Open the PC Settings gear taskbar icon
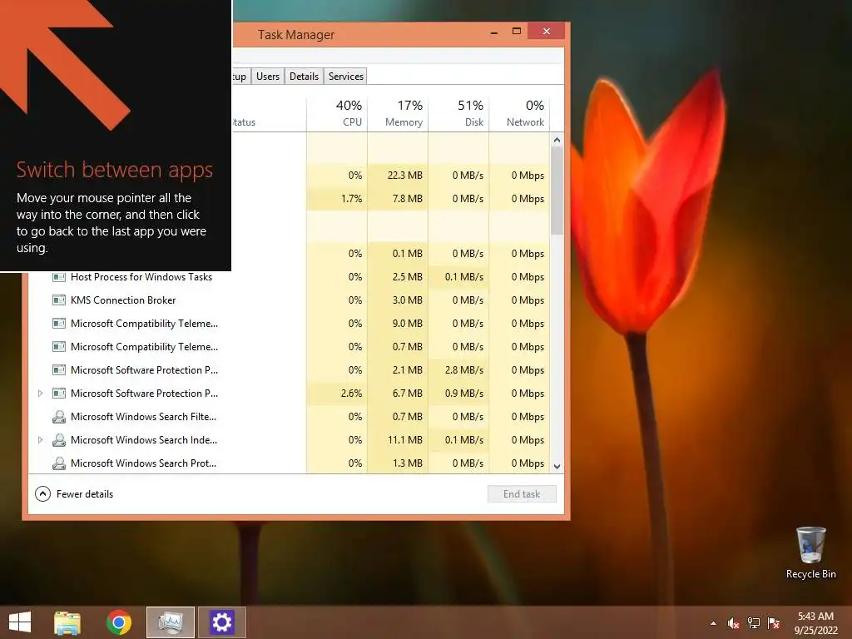The width and height of the screenshot is (852, 639). click(221, 622)
